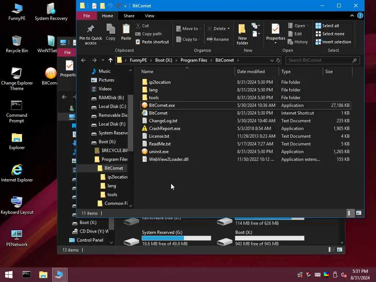Refresh the BitComet folder view
This screenshot has height=282, width=376.
(278, 60)
